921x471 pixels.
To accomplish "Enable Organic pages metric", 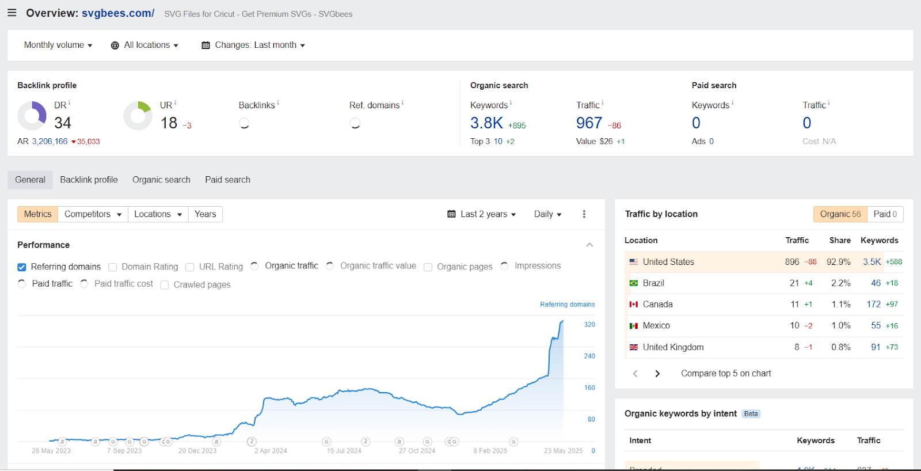I will pos(428,267).
